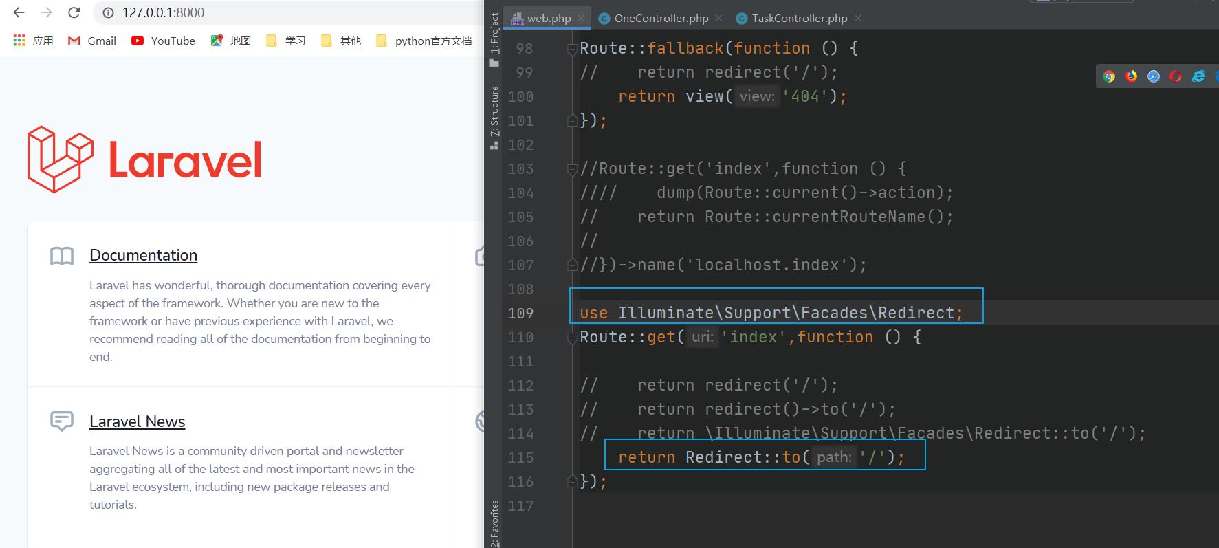This screenshot has height=548, width=1219.
Task: Open the Z: Structure tool window
Action: [494, 118]
